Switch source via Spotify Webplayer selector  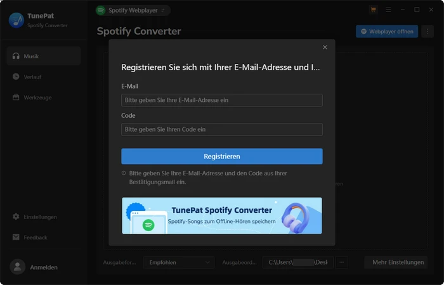coord(133,11)
